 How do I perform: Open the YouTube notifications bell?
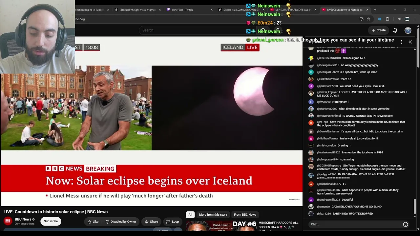(x=395, y=30)
